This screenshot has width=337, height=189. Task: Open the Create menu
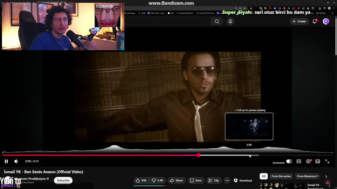point(299,22)
